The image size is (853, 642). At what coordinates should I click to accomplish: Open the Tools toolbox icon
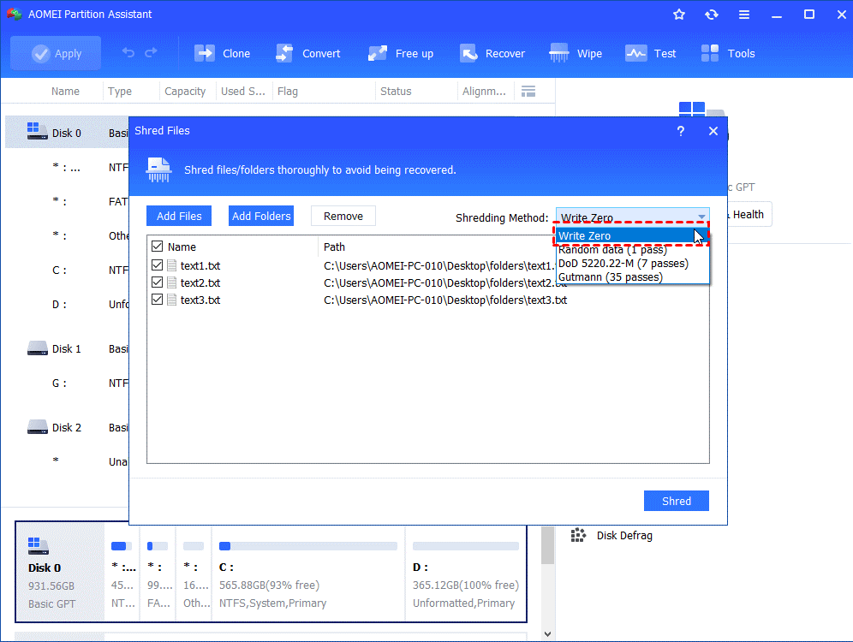[710, 53]
